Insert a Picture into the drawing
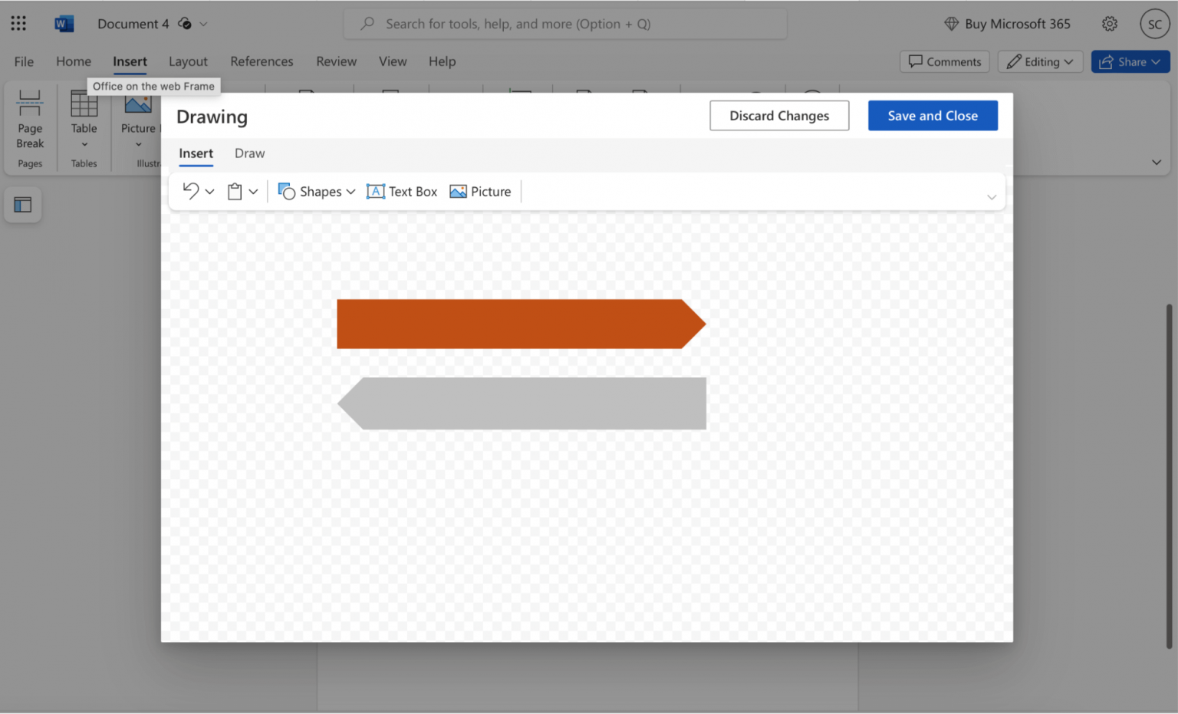Viewport: 1178px width, 714px height. (x=480, y=192)
